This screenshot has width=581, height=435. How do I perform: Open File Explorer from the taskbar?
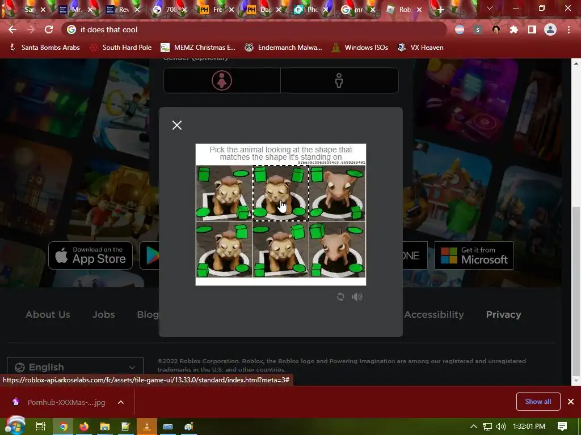click(105, 427)
